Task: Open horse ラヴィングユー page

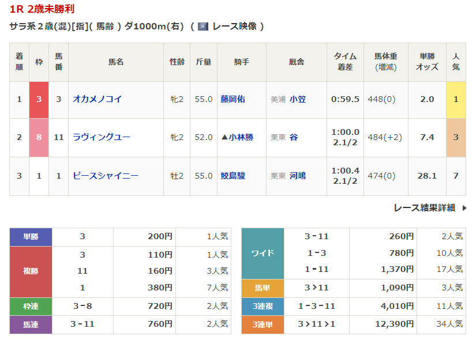Action: point(101,137)
